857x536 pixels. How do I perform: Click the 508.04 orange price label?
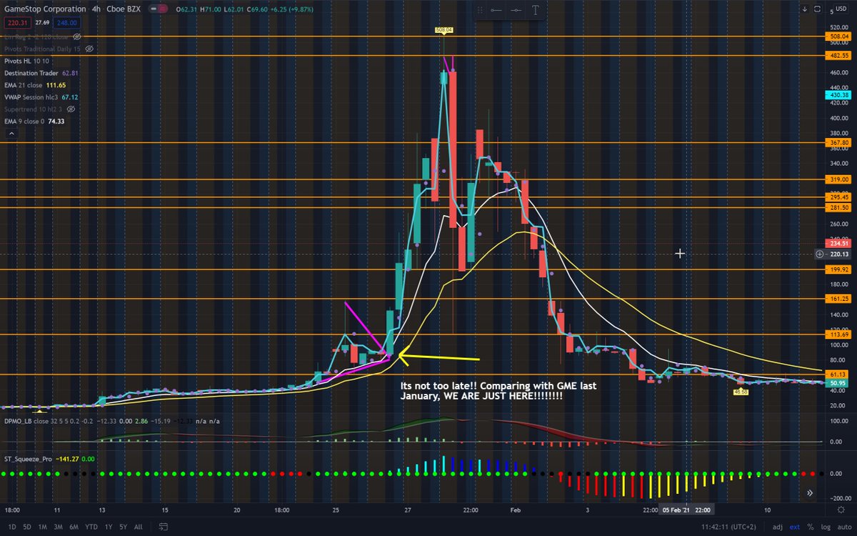click(x=838, y=36)
